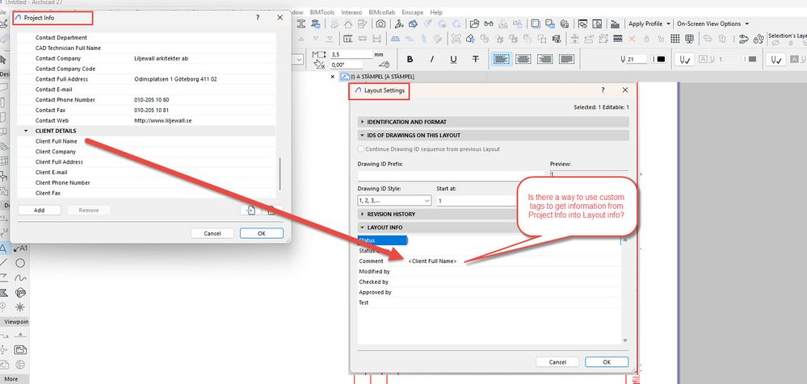Open Help for Project Info dialog
This screenshot has width=807, height=384.
coord(258,18)
